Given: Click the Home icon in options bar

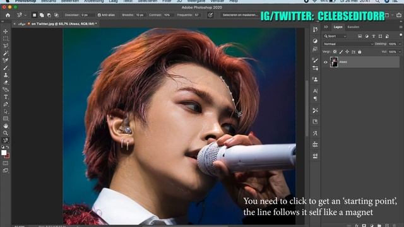Looking at the screenshot, I should coord(8,15).
